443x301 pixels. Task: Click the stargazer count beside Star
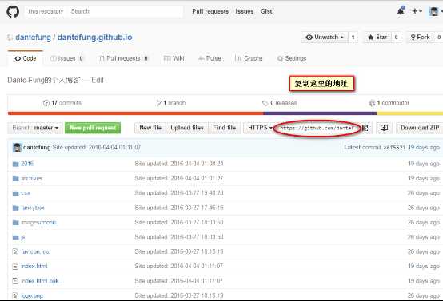click(x=396, y=38)
